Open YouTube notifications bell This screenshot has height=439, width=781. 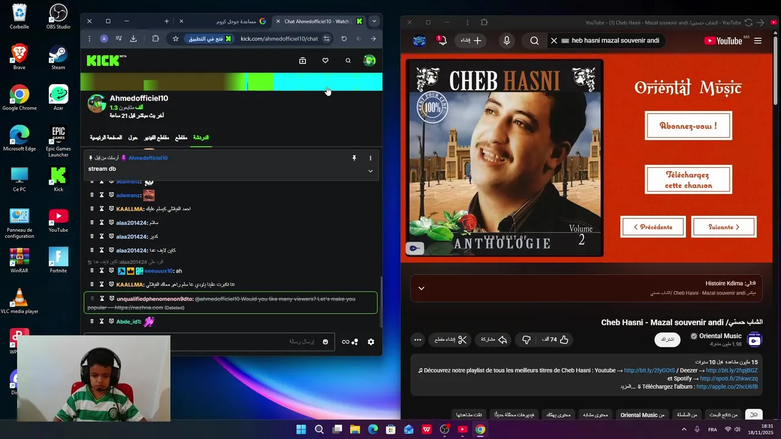coord(442,41)
